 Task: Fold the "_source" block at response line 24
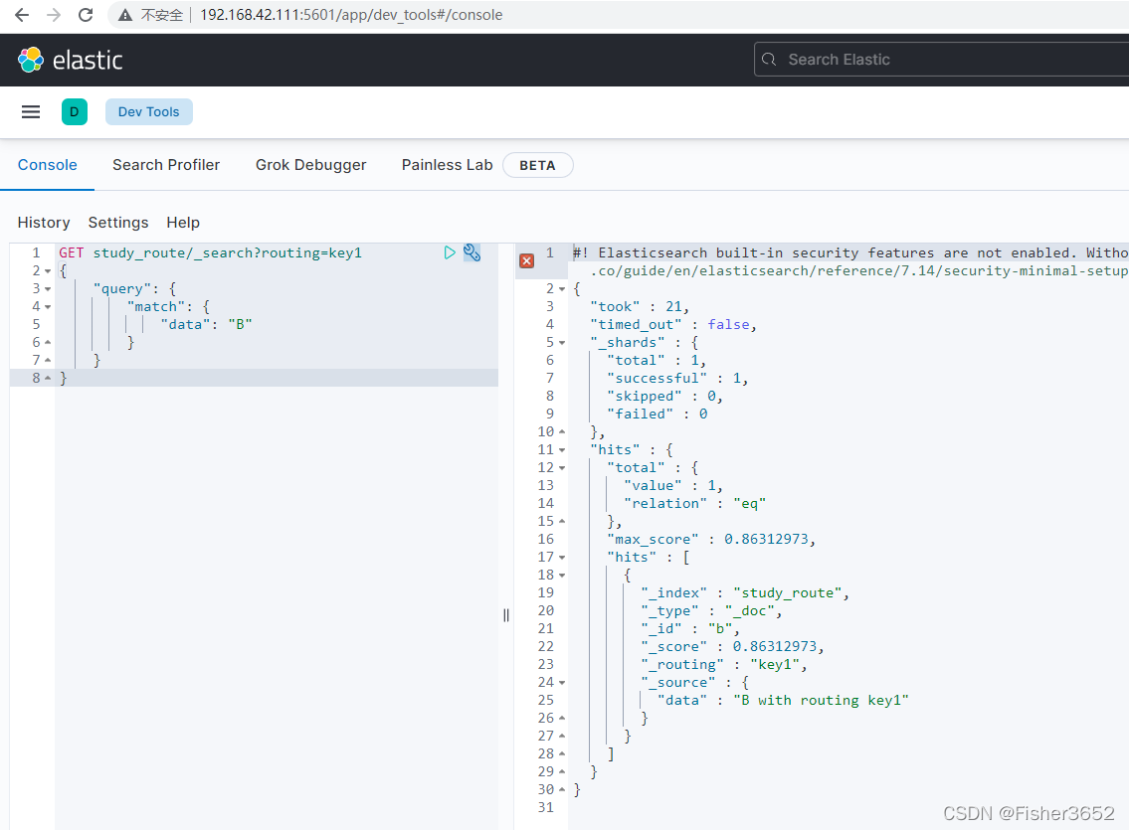[562, 683]
